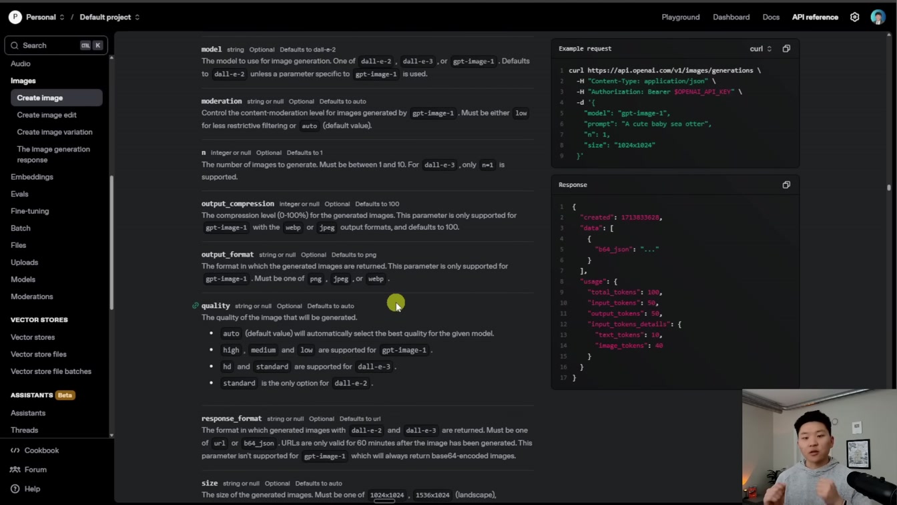Select Create image in sidebar

tap(56, 98)
